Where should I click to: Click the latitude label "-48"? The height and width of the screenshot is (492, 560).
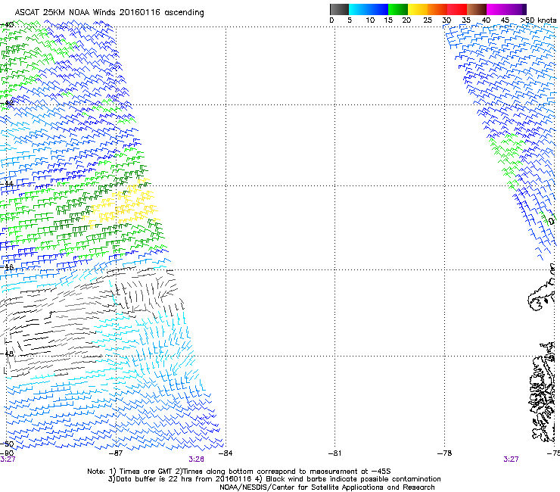pyautogui.click(x=8, y=353)
